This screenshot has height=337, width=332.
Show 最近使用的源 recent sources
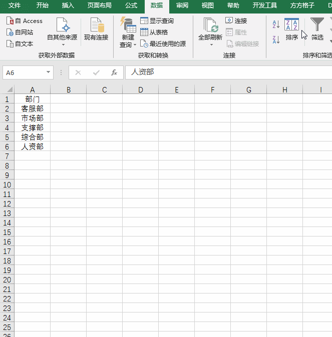click(144, 43)
